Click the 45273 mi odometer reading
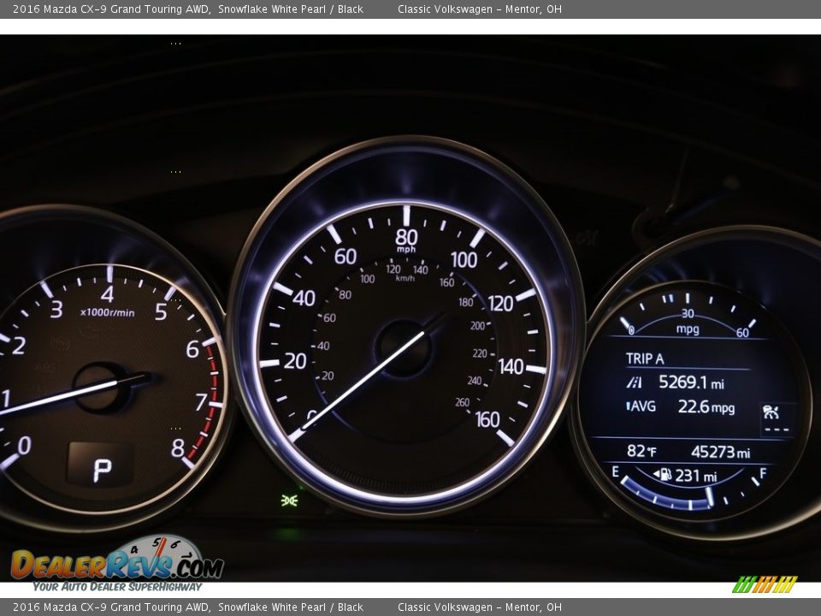The height and width of the screenshot is (616, 821). pyautogui.click(x=720, y=452)
